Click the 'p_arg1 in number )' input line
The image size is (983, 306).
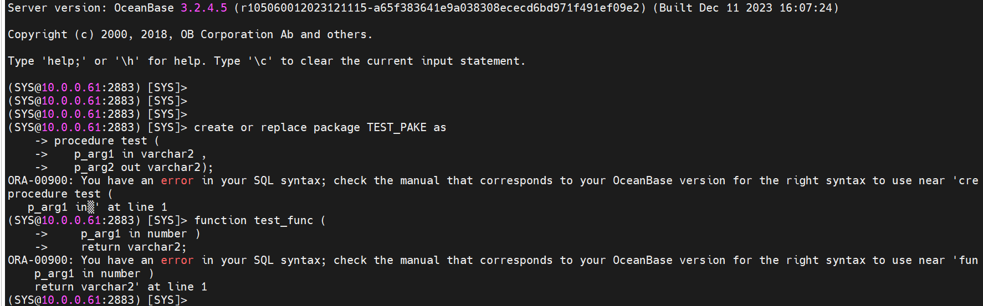(141, 234)
